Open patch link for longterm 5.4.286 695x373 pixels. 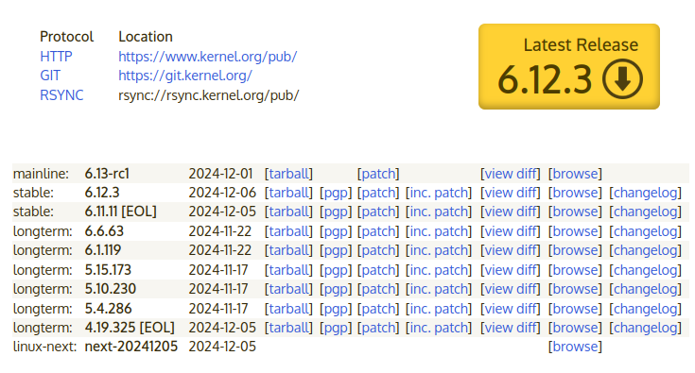tap(378, 309)
